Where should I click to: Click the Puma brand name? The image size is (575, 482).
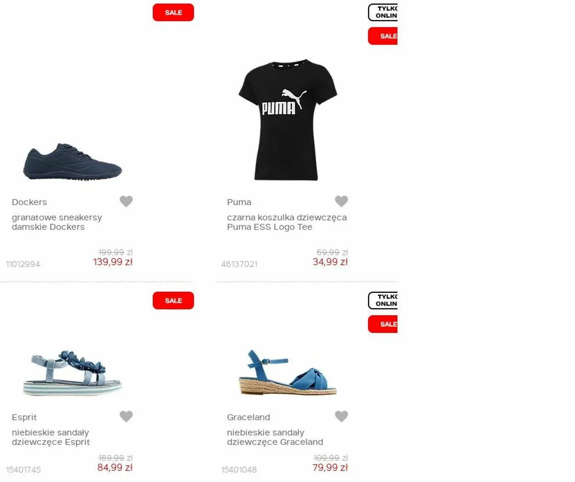[x=239, y=202]
